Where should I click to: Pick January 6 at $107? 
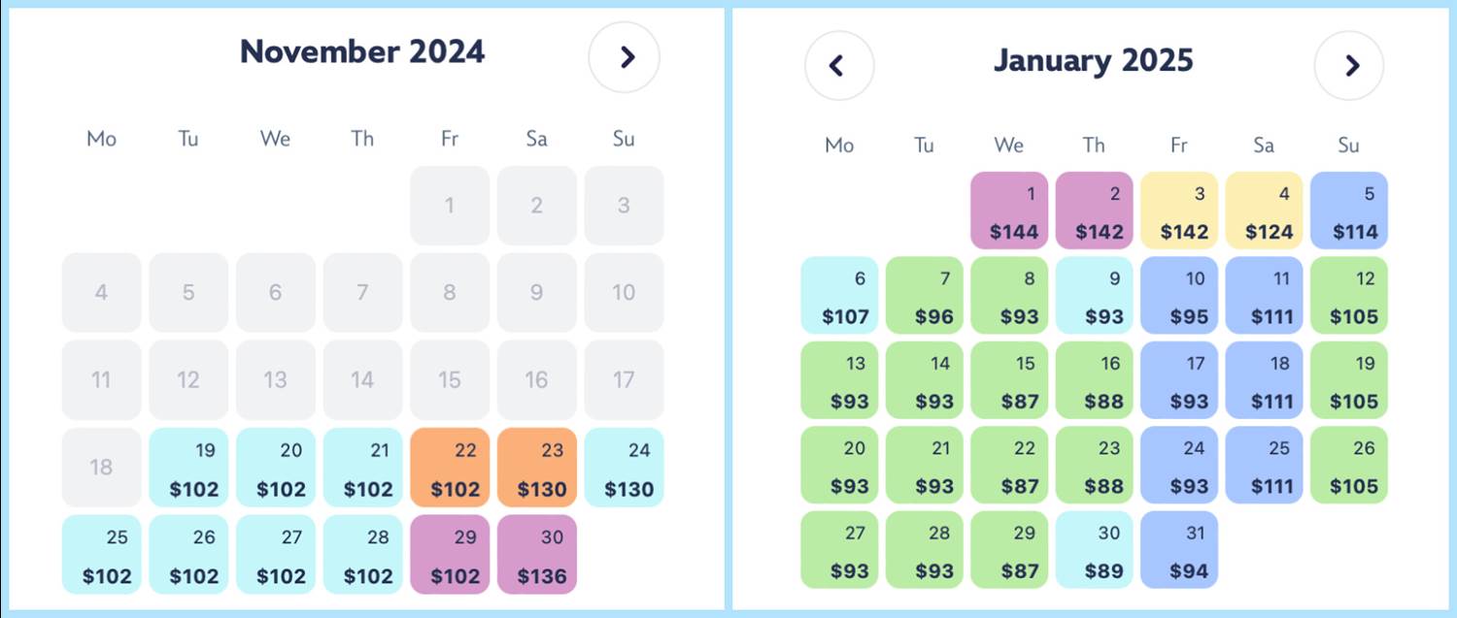point(839,296)
